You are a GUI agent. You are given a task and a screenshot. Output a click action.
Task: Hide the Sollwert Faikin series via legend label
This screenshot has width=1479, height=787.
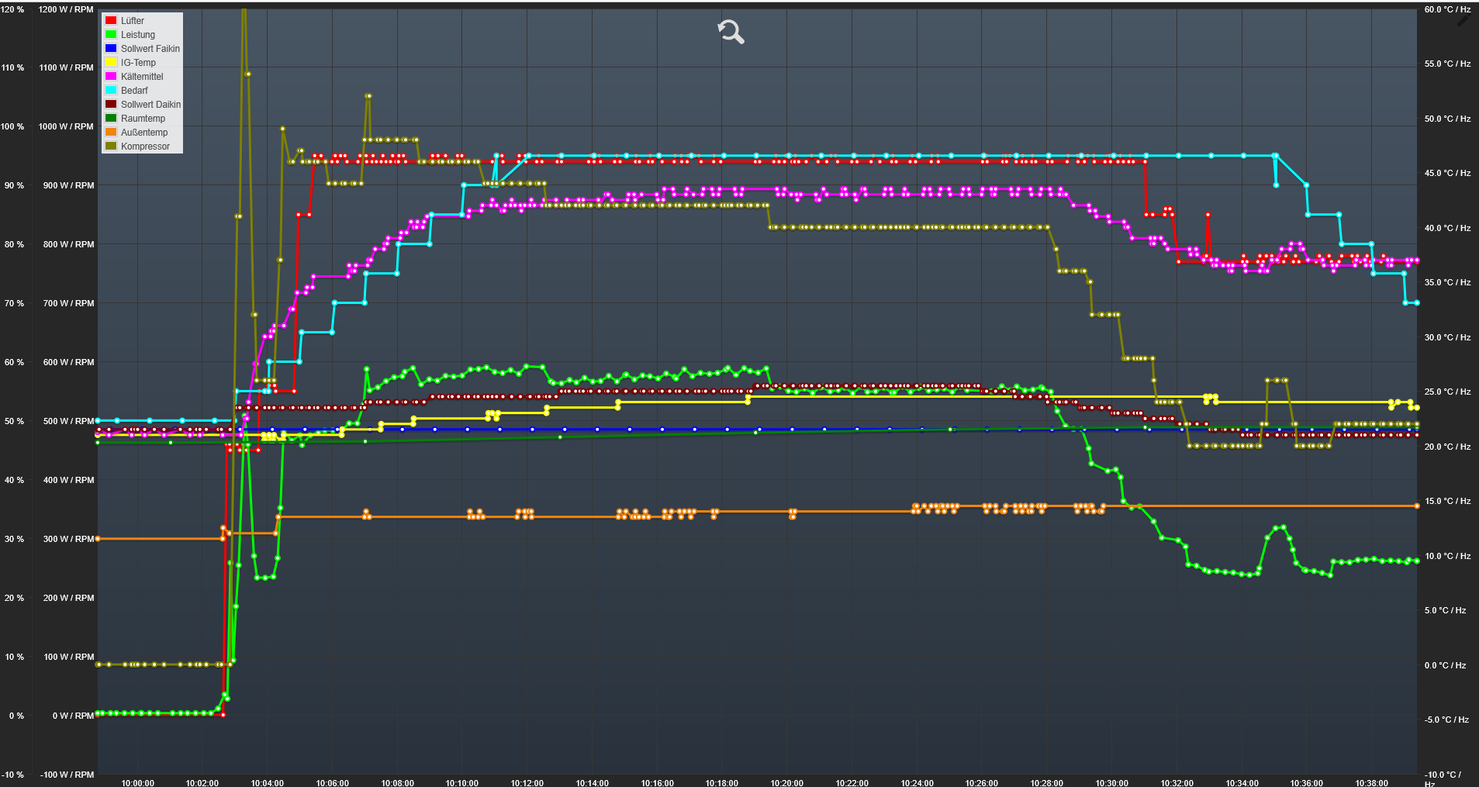coord(150,49)
